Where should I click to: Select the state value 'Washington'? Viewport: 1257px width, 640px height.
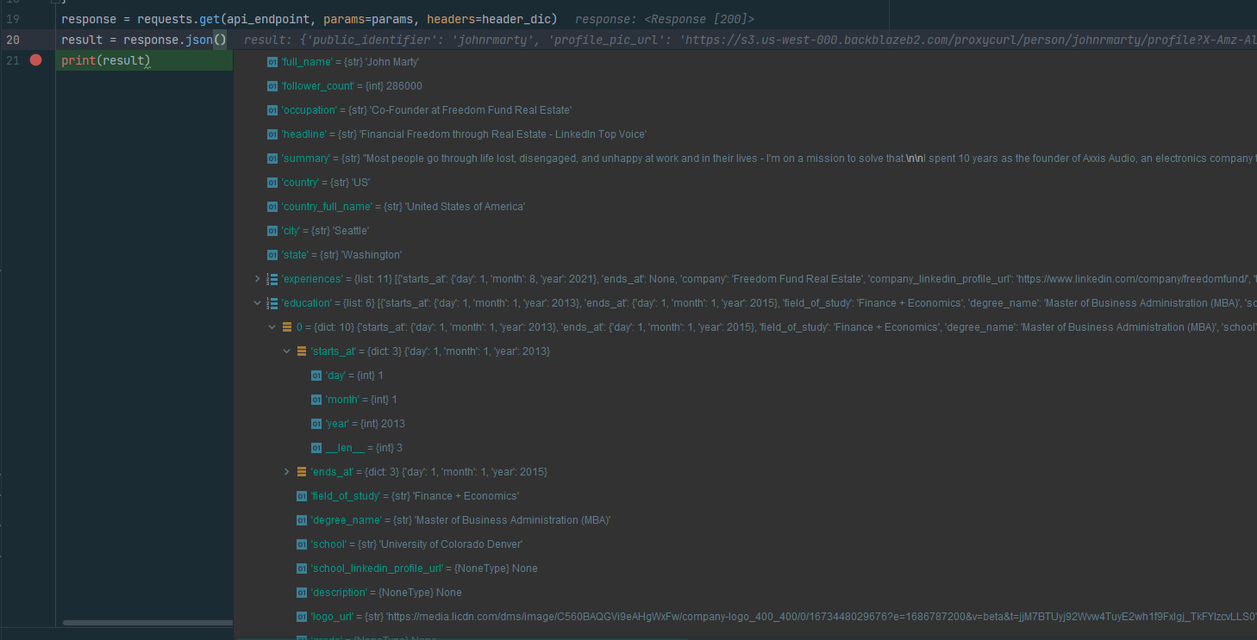(372, 255)
